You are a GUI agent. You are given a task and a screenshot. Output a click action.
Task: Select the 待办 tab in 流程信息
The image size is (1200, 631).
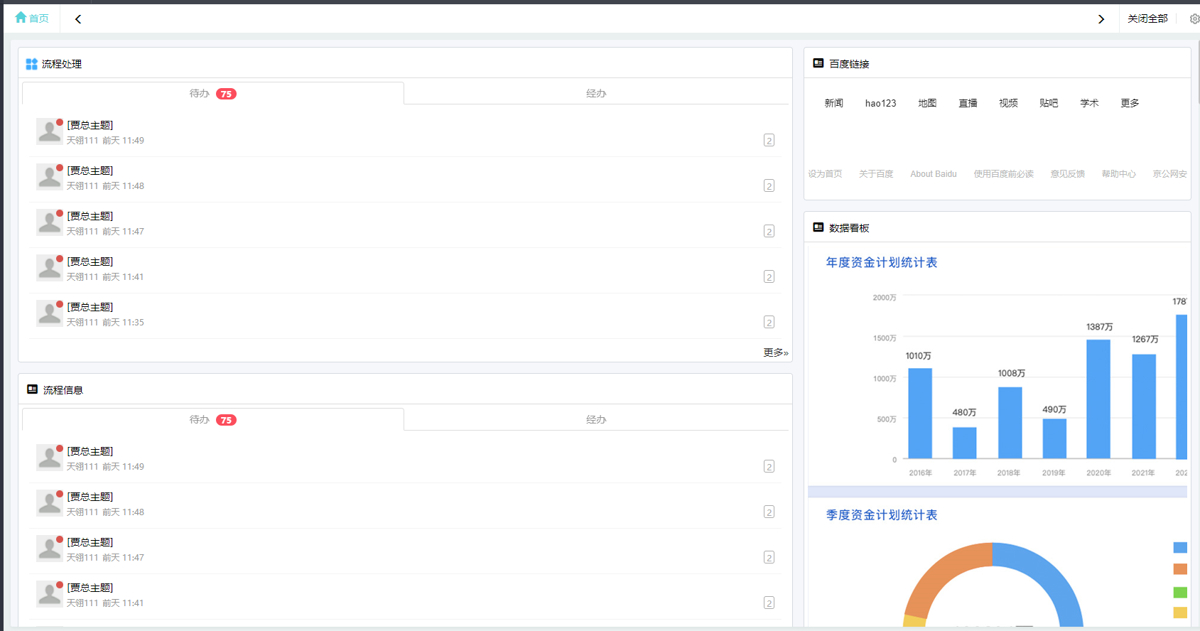click(x=213, y=419)
